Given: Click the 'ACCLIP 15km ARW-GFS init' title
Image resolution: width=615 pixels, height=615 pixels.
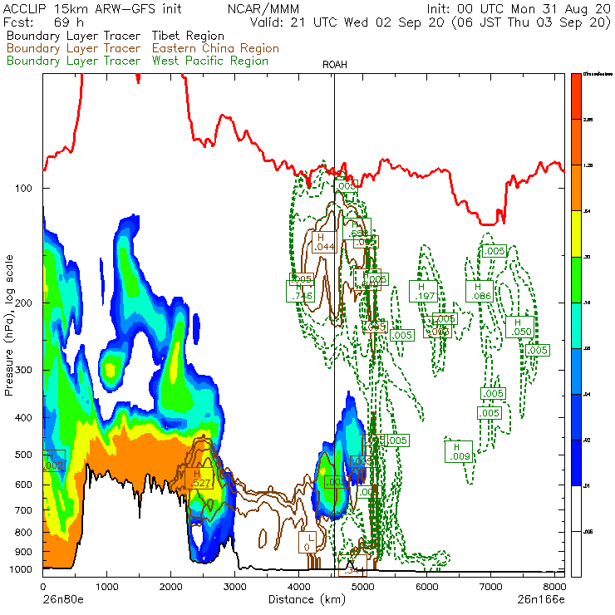Looking at the screenshot, I should 92,8.
